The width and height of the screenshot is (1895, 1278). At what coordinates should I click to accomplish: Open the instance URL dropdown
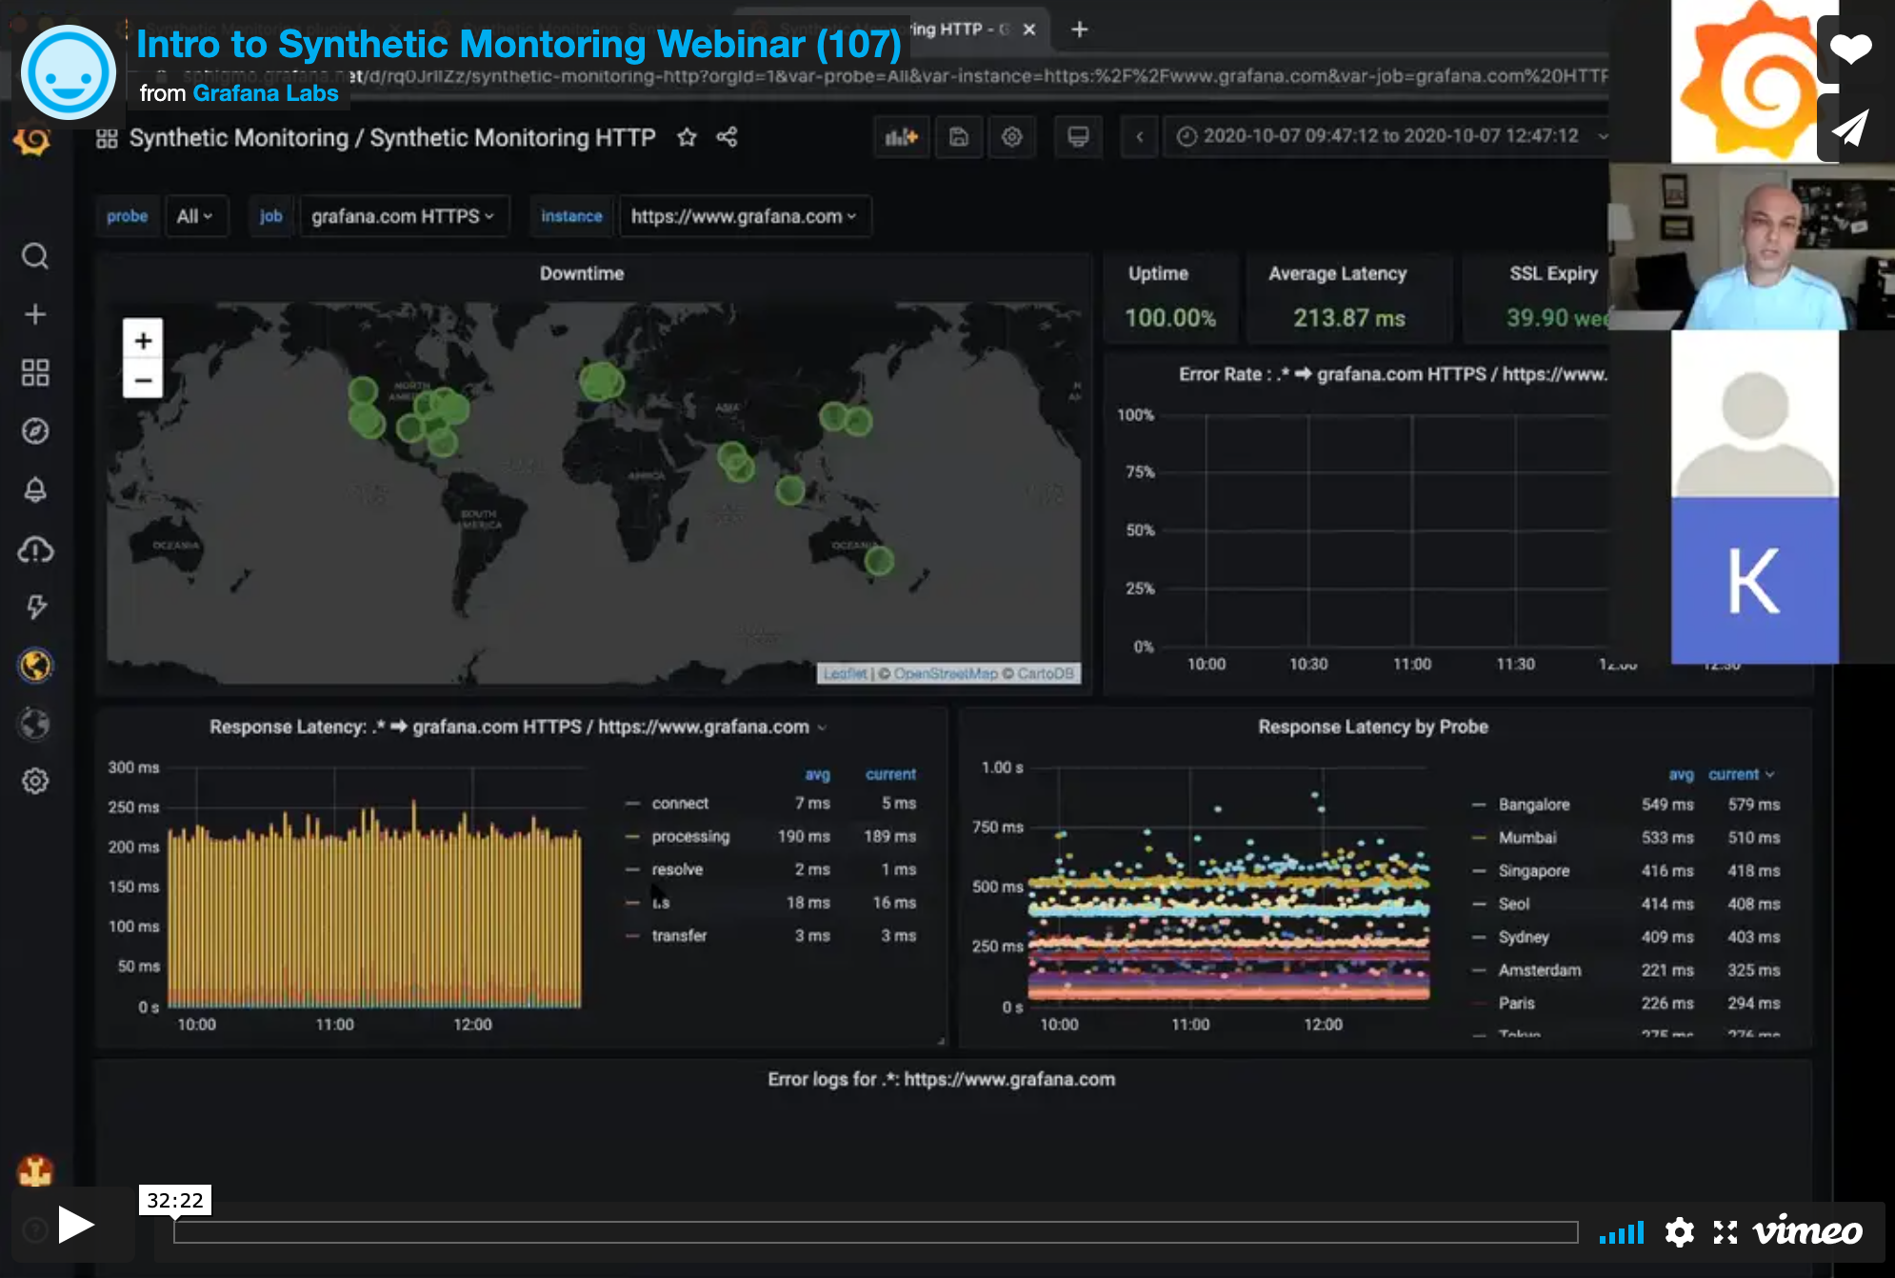[744, 216]
